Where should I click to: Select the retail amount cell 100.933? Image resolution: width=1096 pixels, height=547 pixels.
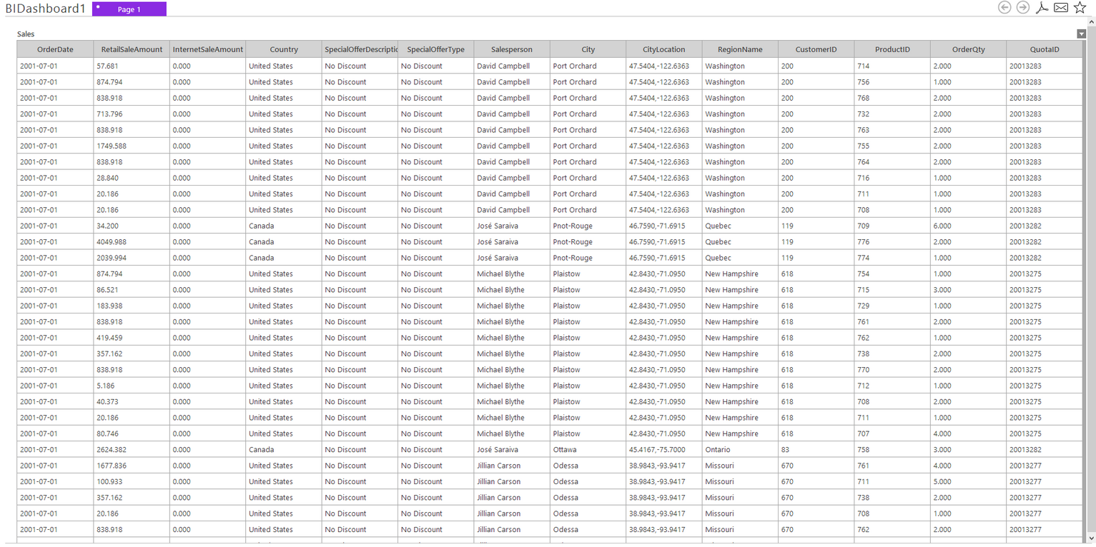click(132, 481)
